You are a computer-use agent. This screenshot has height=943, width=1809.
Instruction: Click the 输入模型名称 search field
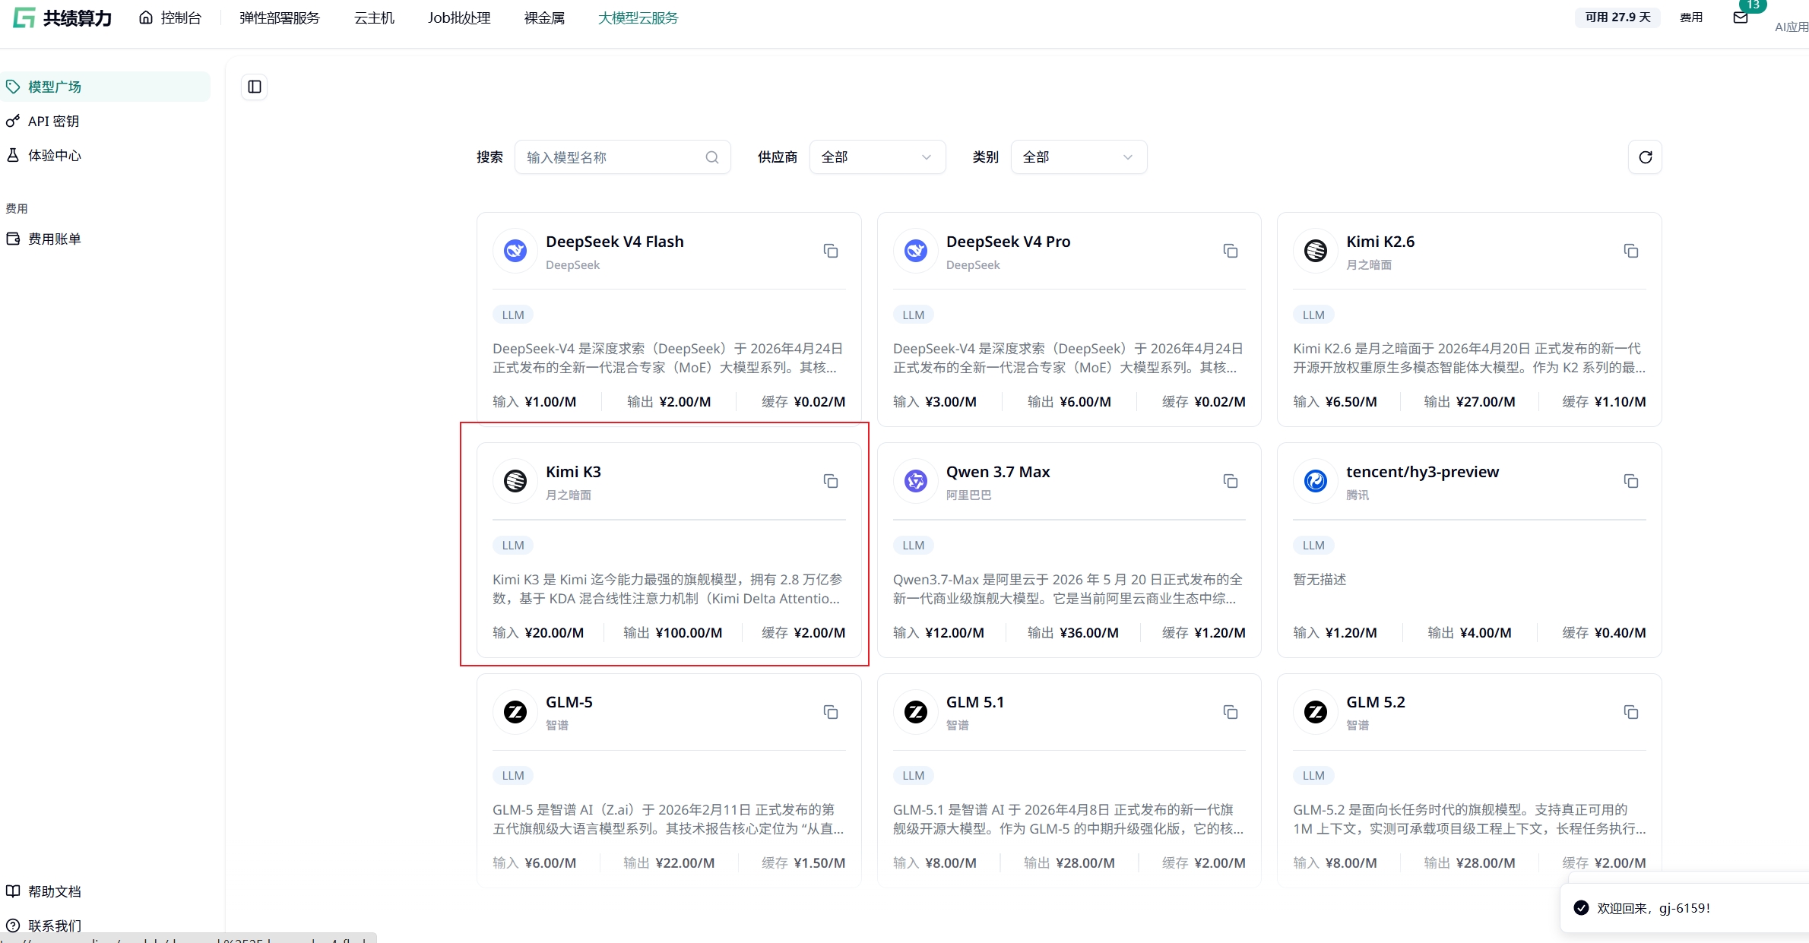pyautogui.click(x=623, y=157)
